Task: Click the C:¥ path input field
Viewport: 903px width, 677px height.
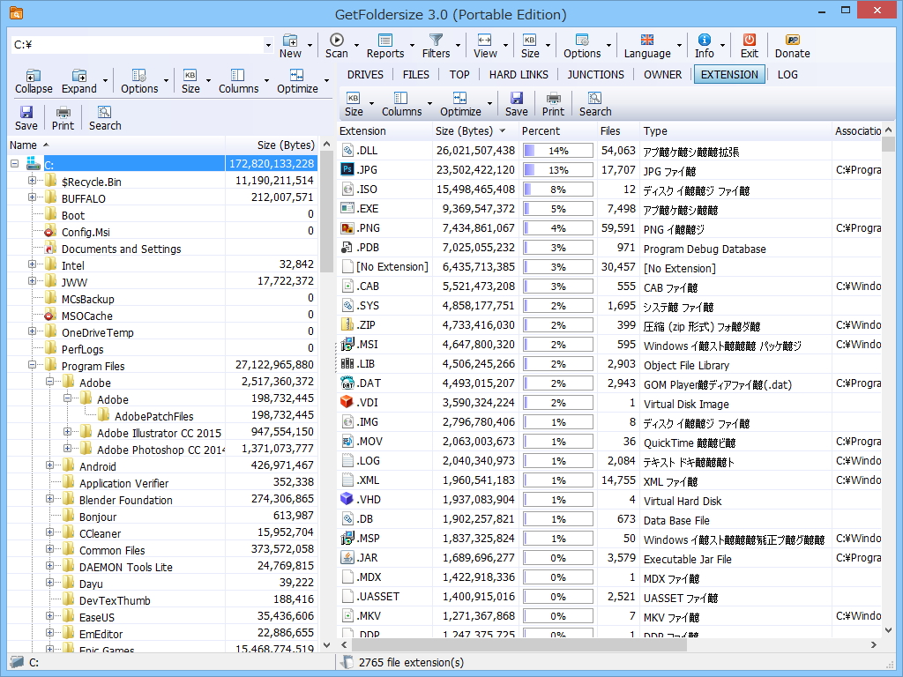Action: [x=137, y=45]
